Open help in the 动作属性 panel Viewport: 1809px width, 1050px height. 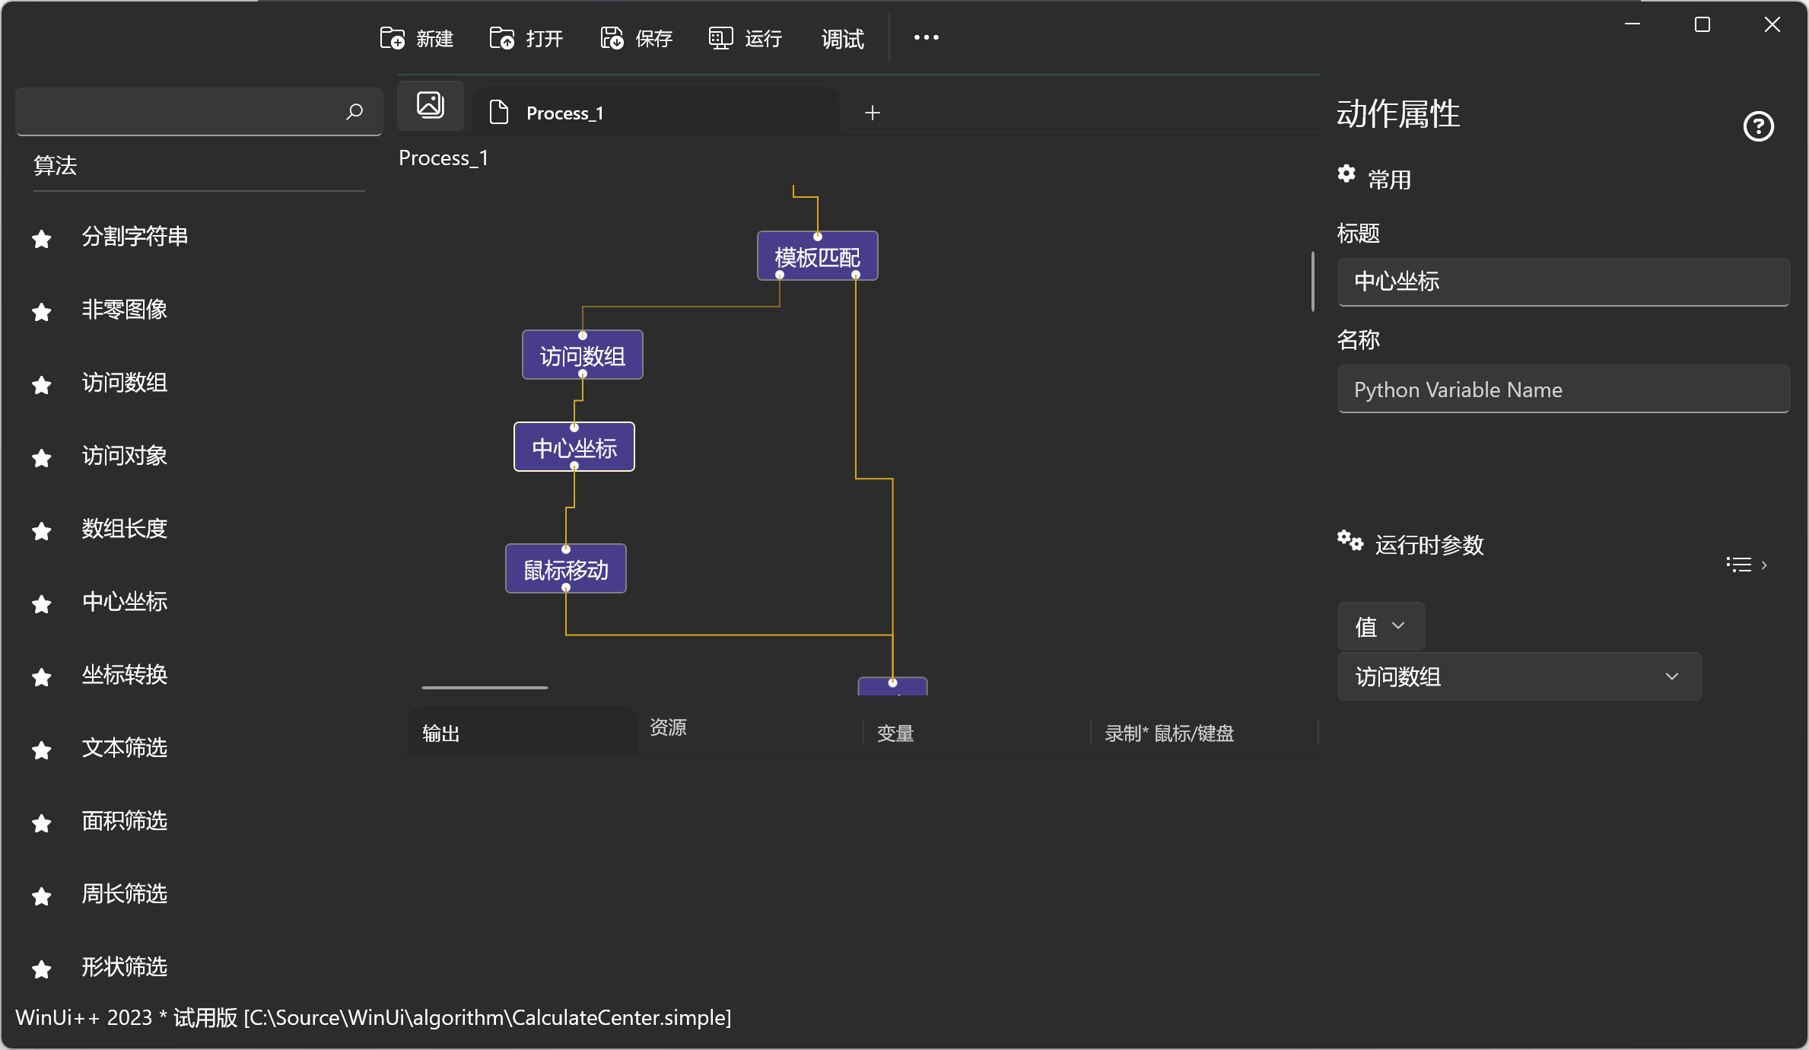(1758, 126)
